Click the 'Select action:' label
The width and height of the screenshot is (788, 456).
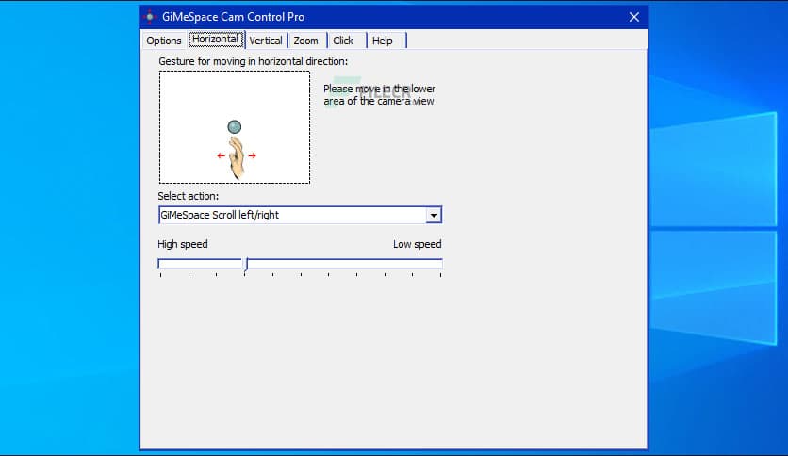[188, 196]
